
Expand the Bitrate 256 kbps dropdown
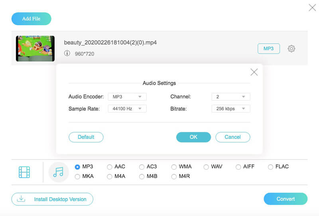click(231, 109)
